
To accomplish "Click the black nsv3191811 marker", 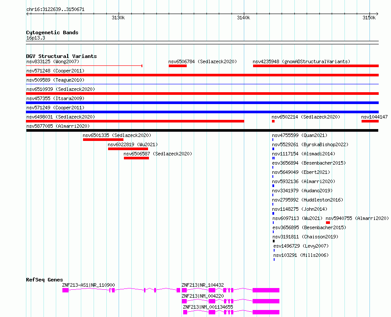I will click(x=274, y=241).
